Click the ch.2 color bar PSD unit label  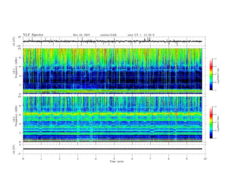tap(218, 124)
